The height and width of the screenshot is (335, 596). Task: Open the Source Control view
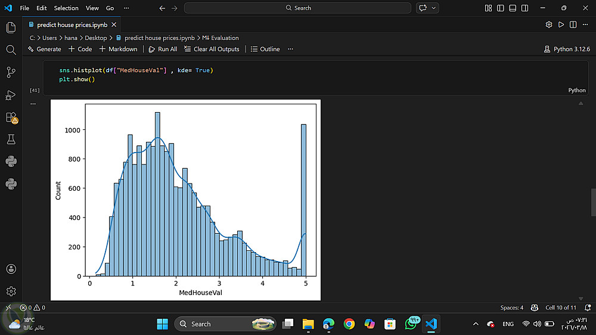(x=11, y=72)
